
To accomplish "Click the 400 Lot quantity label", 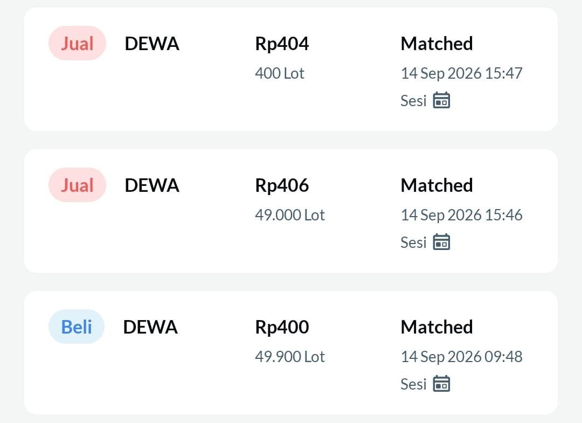I will coord(280,73).
